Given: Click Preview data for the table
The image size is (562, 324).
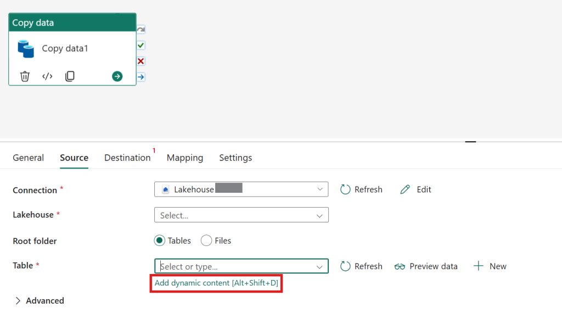Looking at the screenshot, I should [426, 266].
